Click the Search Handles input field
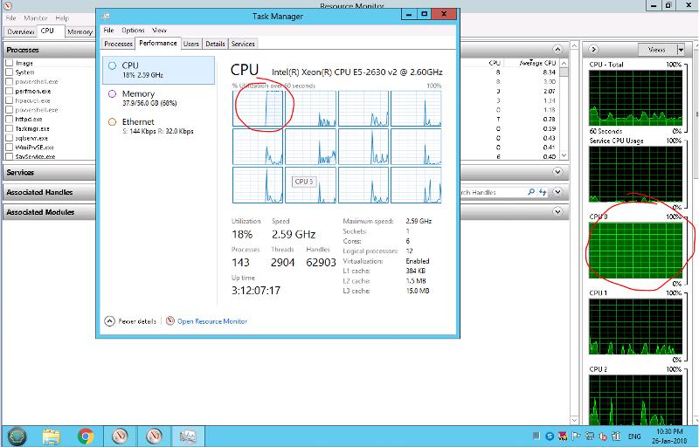 click(x=493, y=192)
